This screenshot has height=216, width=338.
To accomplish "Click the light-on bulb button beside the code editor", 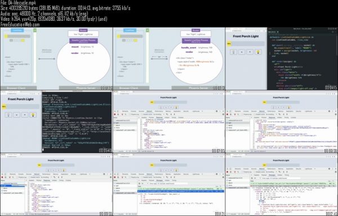I will (258, 52).
